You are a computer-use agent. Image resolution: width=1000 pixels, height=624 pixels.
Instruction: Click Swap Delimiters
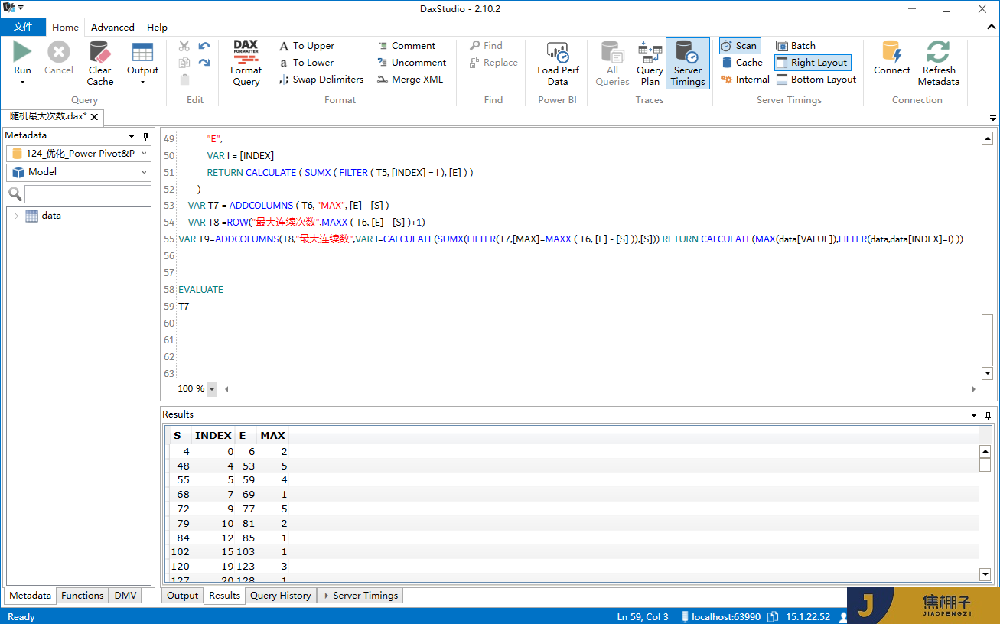tap(321, 80)
